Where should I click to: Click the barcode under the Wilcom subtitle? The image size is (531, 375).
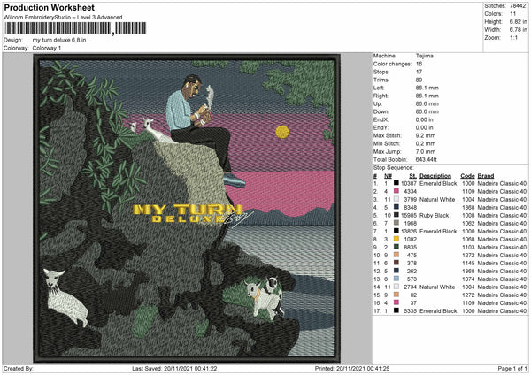pos(75,28)
